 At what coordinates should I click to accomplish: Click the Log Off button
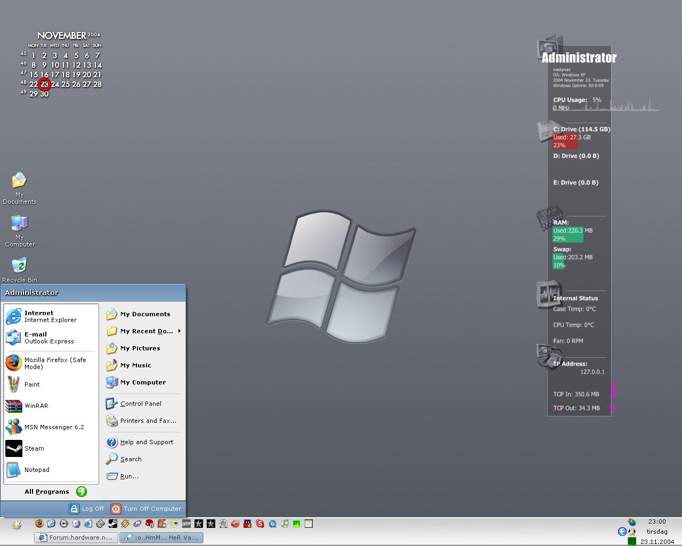coord(87,509)
